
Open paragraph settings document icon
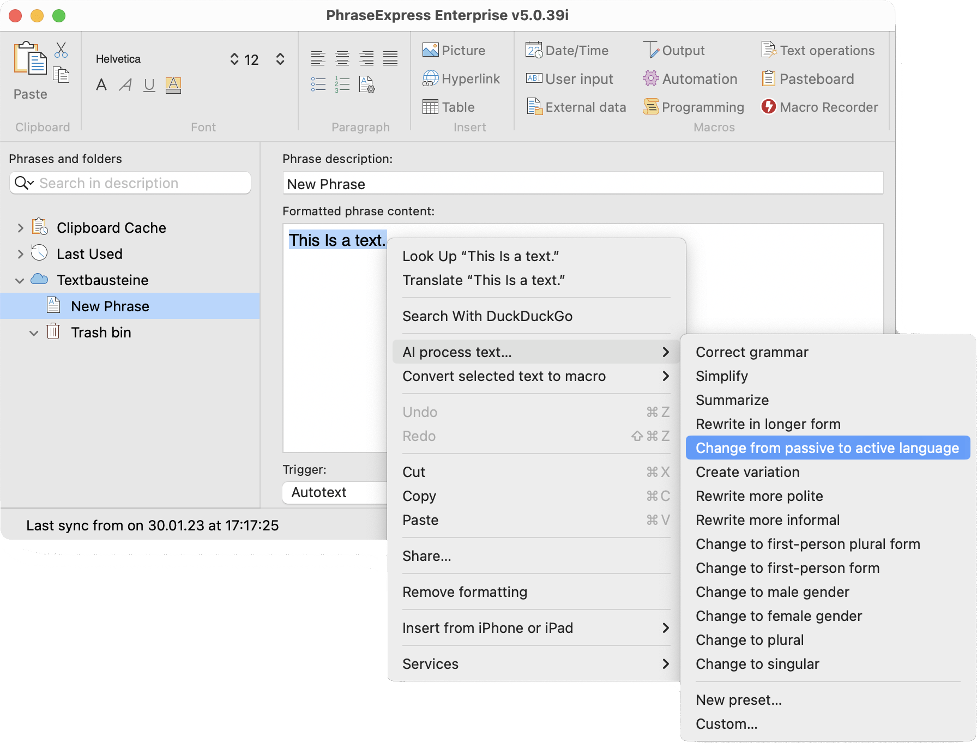[367, 84]
